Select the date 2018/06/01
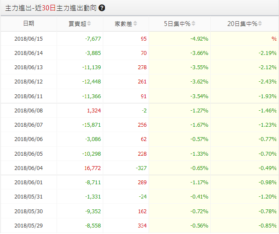Viewport: 279px width, 234px height. 29,183
